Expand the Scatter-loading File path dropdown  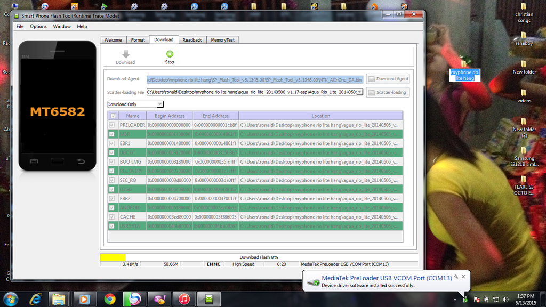360,92
